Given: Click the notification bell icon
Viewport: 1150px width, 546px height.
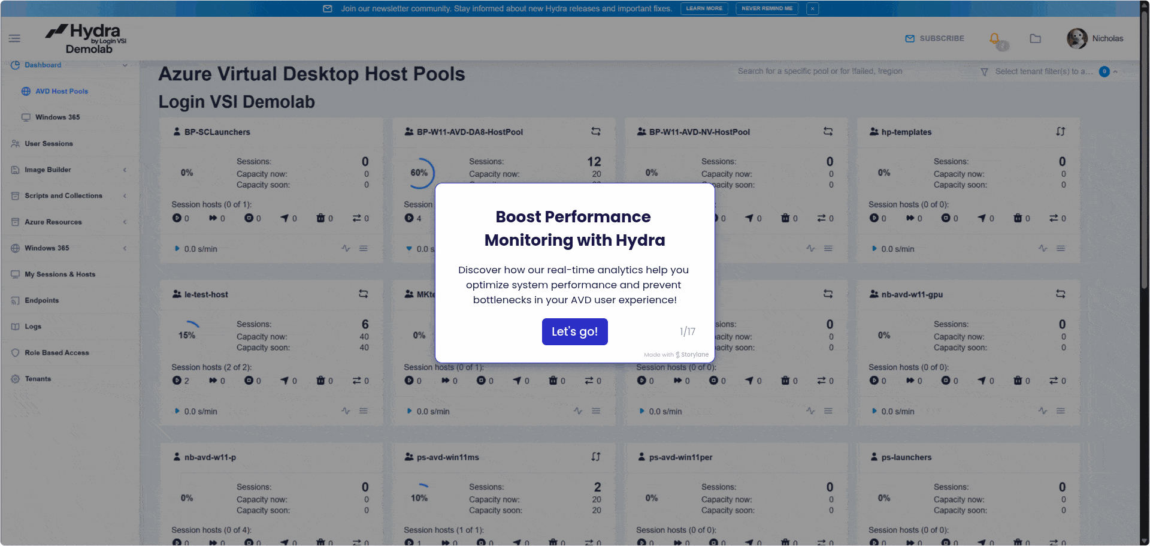Looking at the screenshot, I should pyautogui.click(x=994, y=39).
